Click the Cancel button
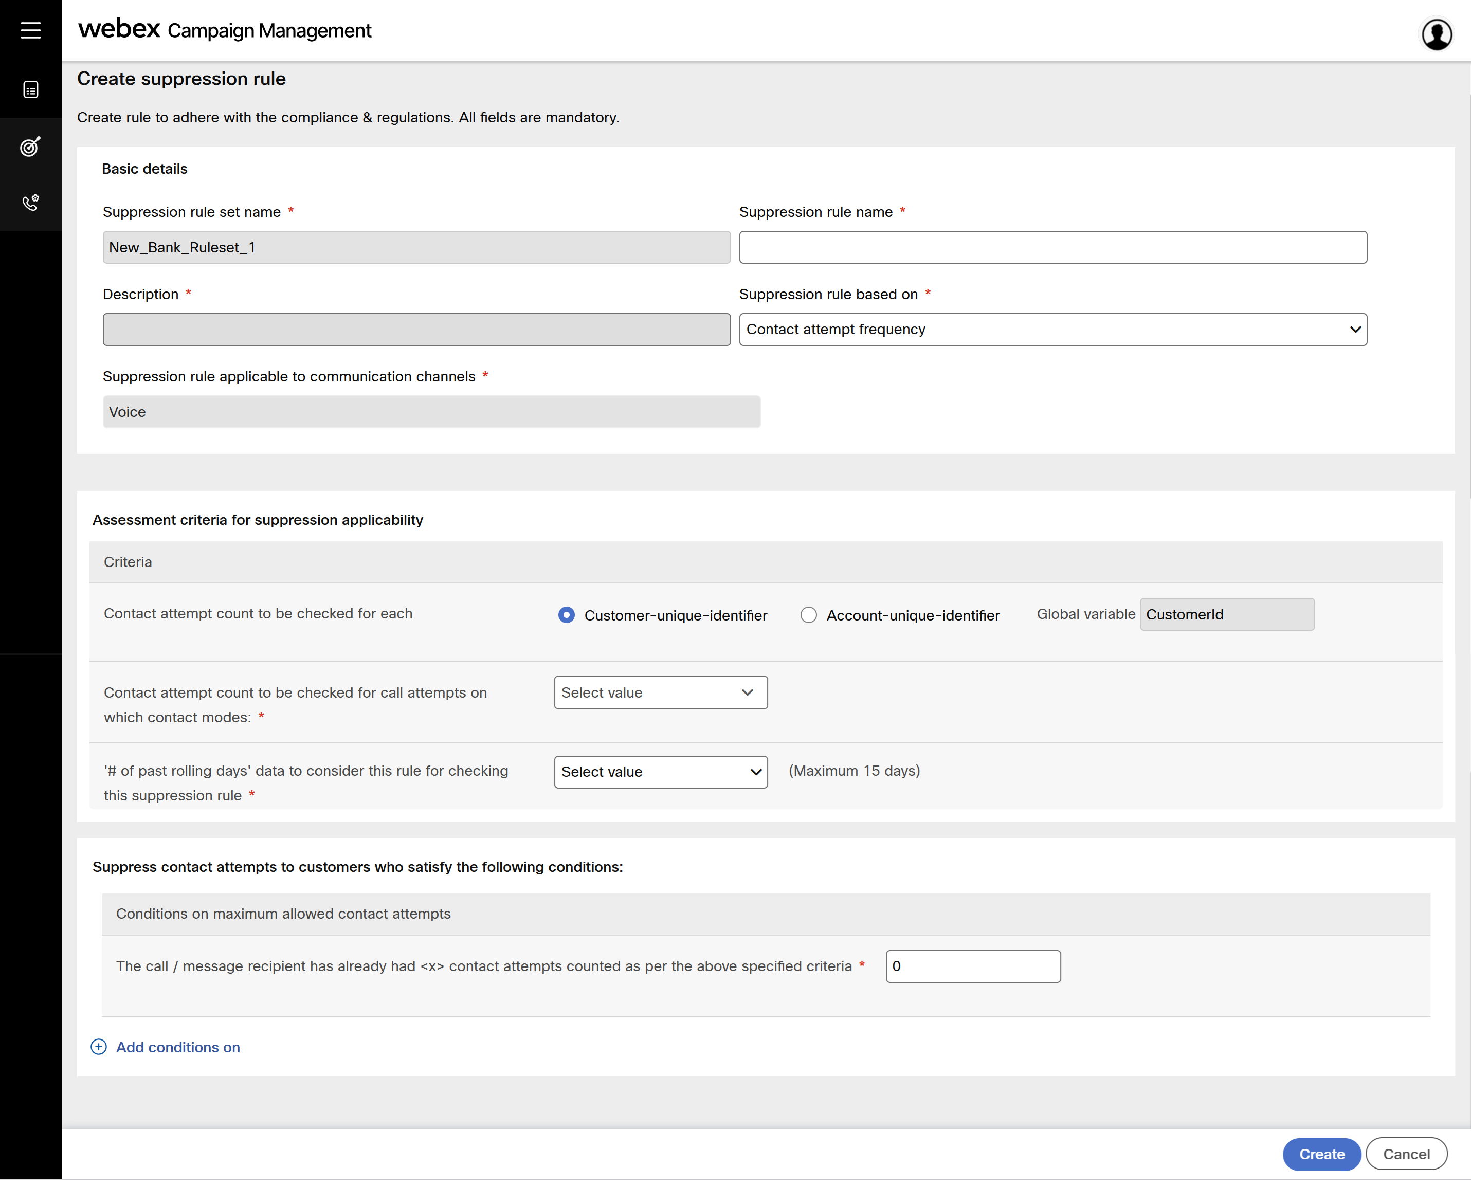Viewport: 1471px width, 1186px height. tap(1405, 1154)
